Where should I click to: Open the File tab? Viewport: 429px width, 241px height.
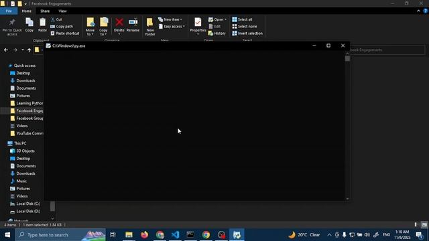pos(9,11)
